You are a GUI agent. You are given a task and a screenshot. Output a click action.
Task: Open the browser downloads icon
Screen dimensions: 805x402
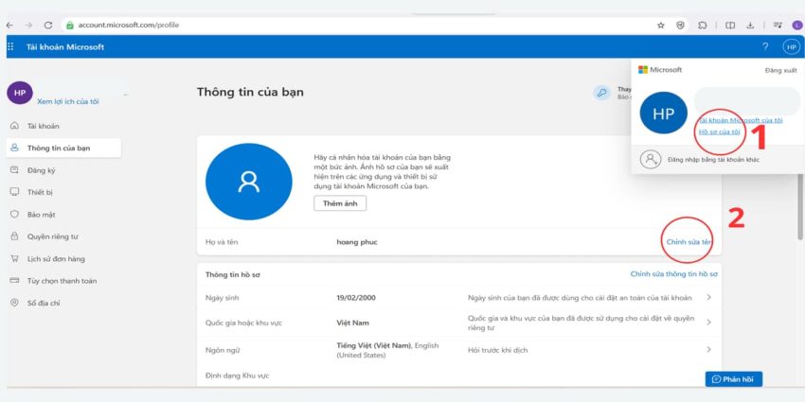(750, 26)
